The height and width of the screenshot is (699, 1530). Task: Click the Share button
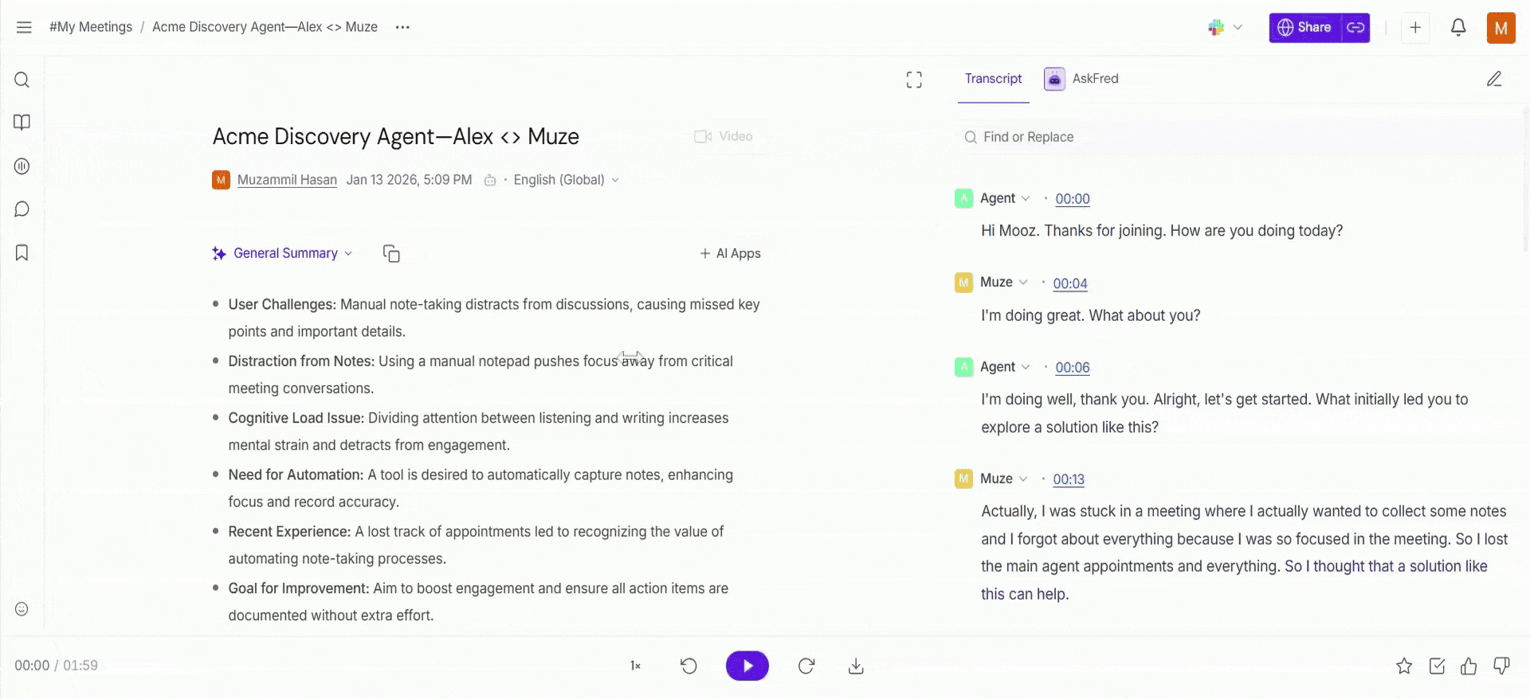pyautogui.click(x=1304, y=28)
